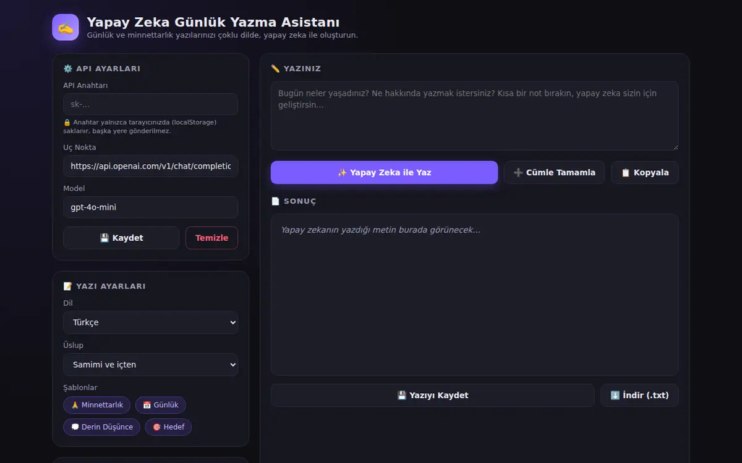Open the Üslup style dropdown

coord(150,365)
